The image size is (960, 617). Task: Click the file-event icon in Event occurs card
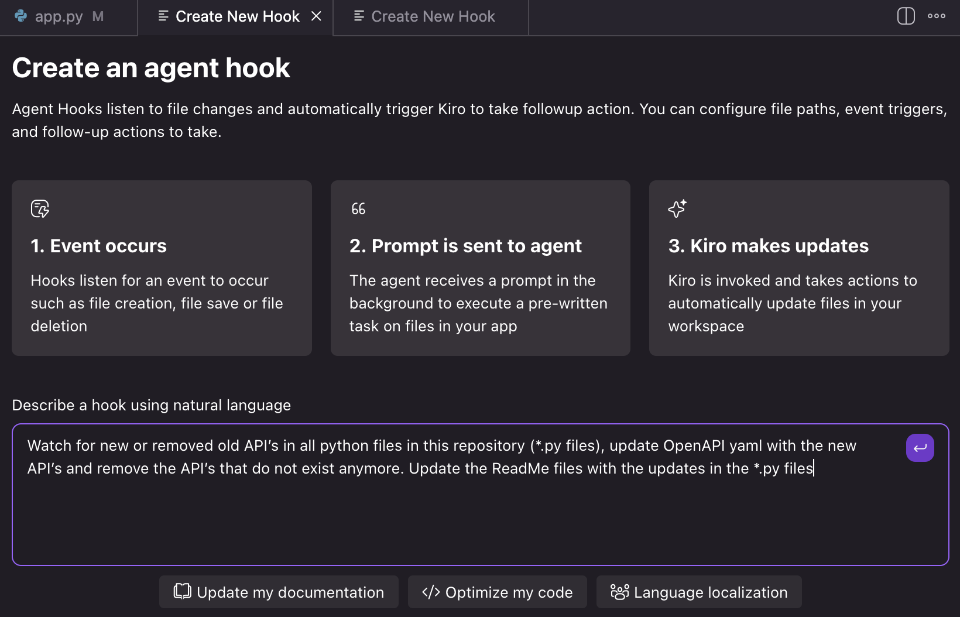coord(39,208)
